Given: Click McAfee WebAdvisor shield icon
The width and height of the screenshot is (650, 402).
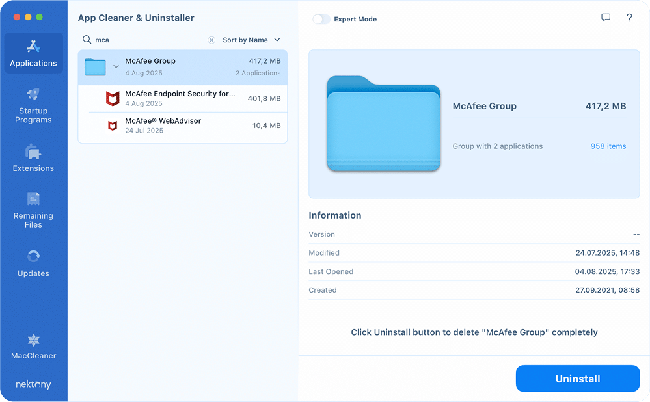Looking at the screenshot, I should 113,126.
